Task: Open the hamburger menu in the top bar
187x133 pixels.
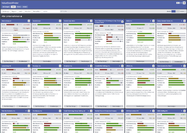Action: click(x=184, y=3)
